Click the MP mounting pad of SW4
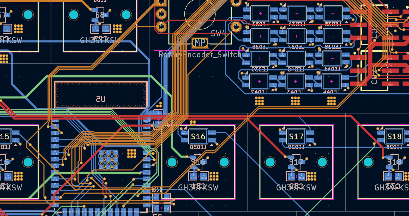 (x=200, y=43)
